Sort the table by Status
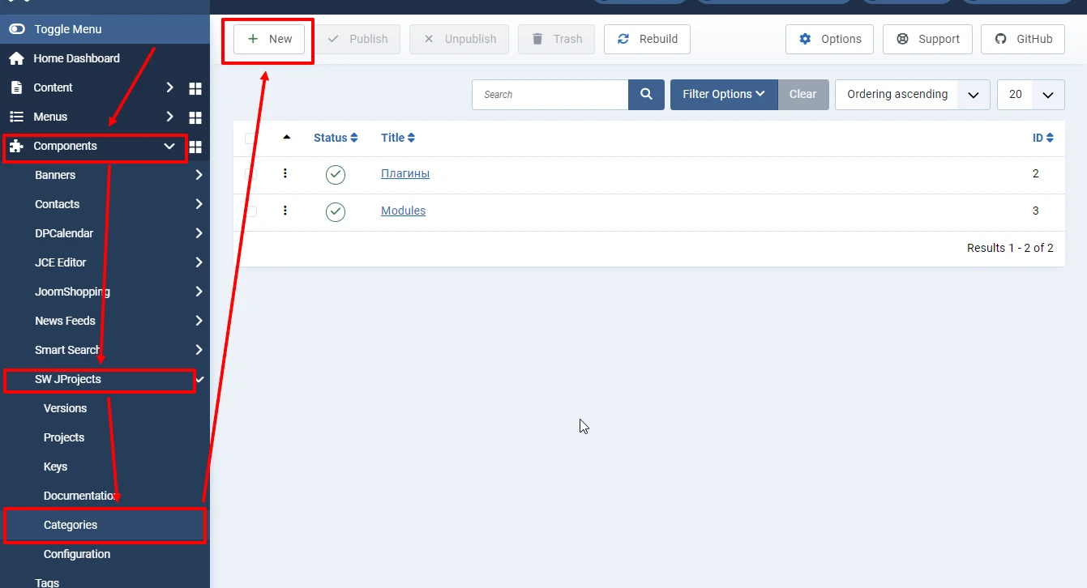Image resolution: width=1087 pixels, height=588 pixels. 336,138
